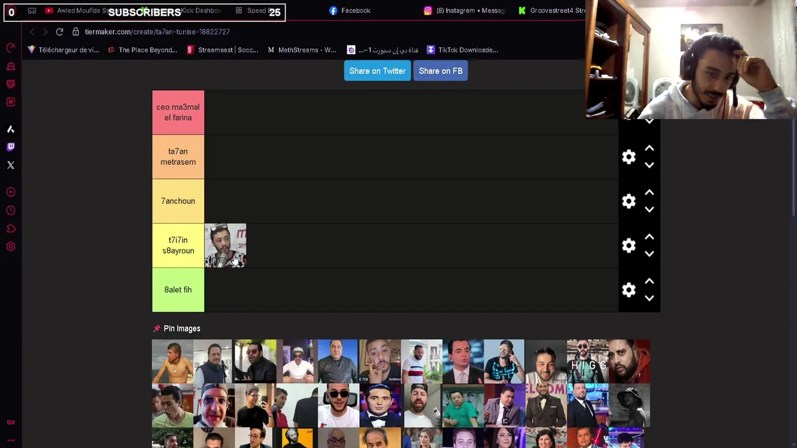Click the GX corner icon at sidebar bottom
The image size is (797, 448).
click(x=11, y=422)
